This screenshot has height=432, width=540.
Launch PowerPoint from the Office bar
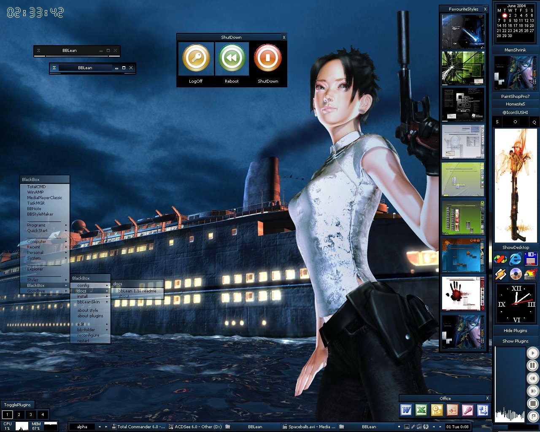point(452,410)
